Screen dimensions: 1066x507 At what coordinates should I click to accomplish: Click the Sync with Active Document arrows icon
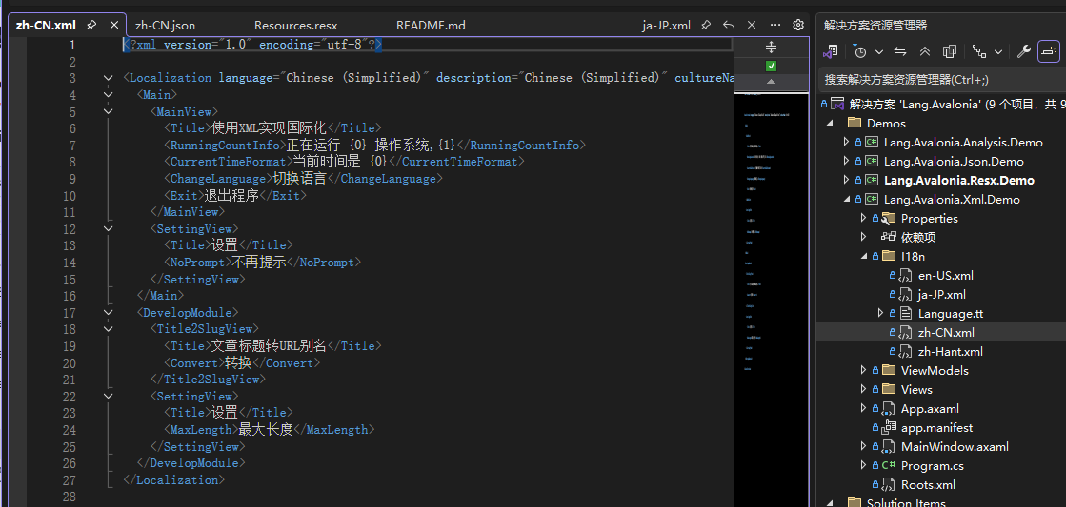point(901,51)
